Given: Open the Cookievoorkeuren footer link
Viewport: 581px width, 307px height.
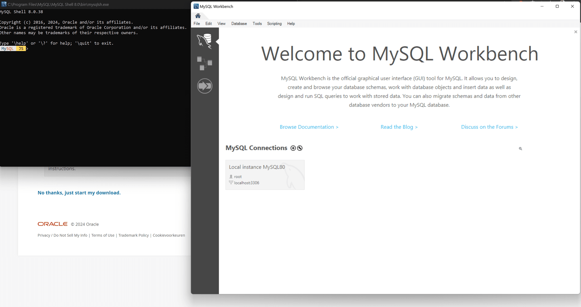Looking at the screenshot, I should pyautogui.click(x=169, y=235).
